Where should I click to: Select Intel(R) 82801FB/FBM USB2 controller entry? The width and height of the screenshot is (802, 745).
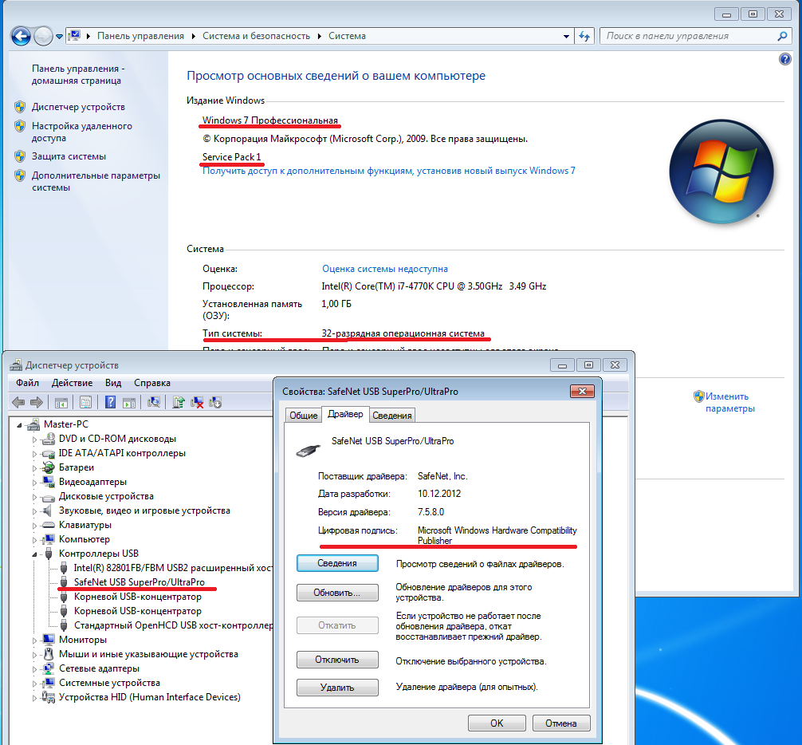click(x=173, y=568)
